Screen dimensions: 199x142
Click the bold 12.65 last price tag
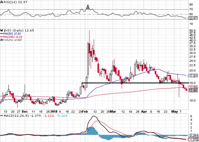click(x=192, y=91)
